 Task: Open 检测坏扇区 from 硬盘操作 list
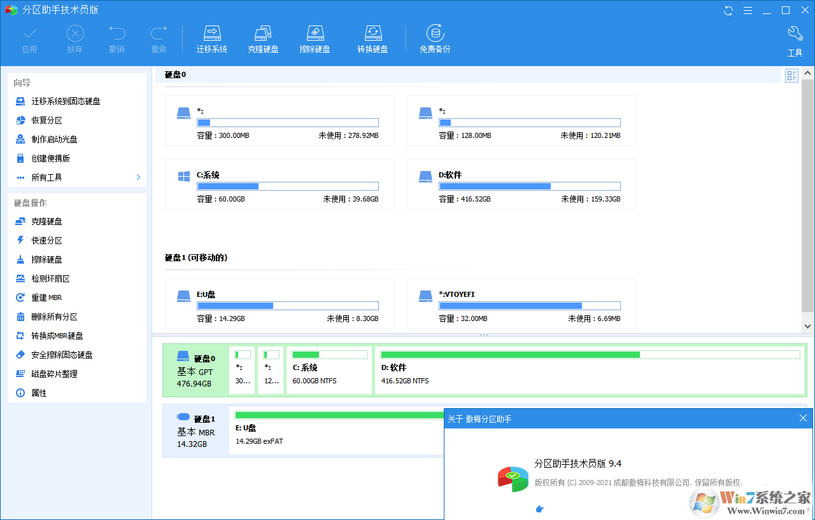tap(53, 278)
